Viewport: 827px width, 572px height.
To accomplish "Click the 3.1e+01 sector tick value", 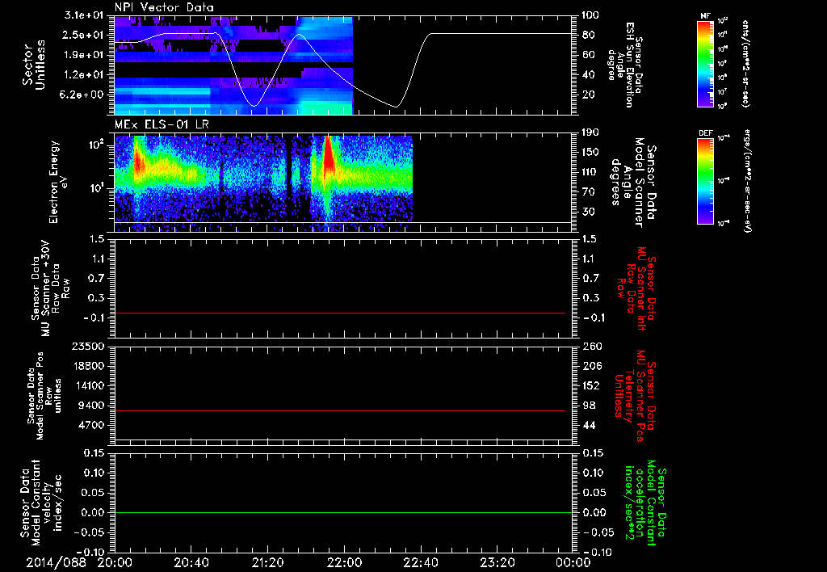I will tap(84, 15).
